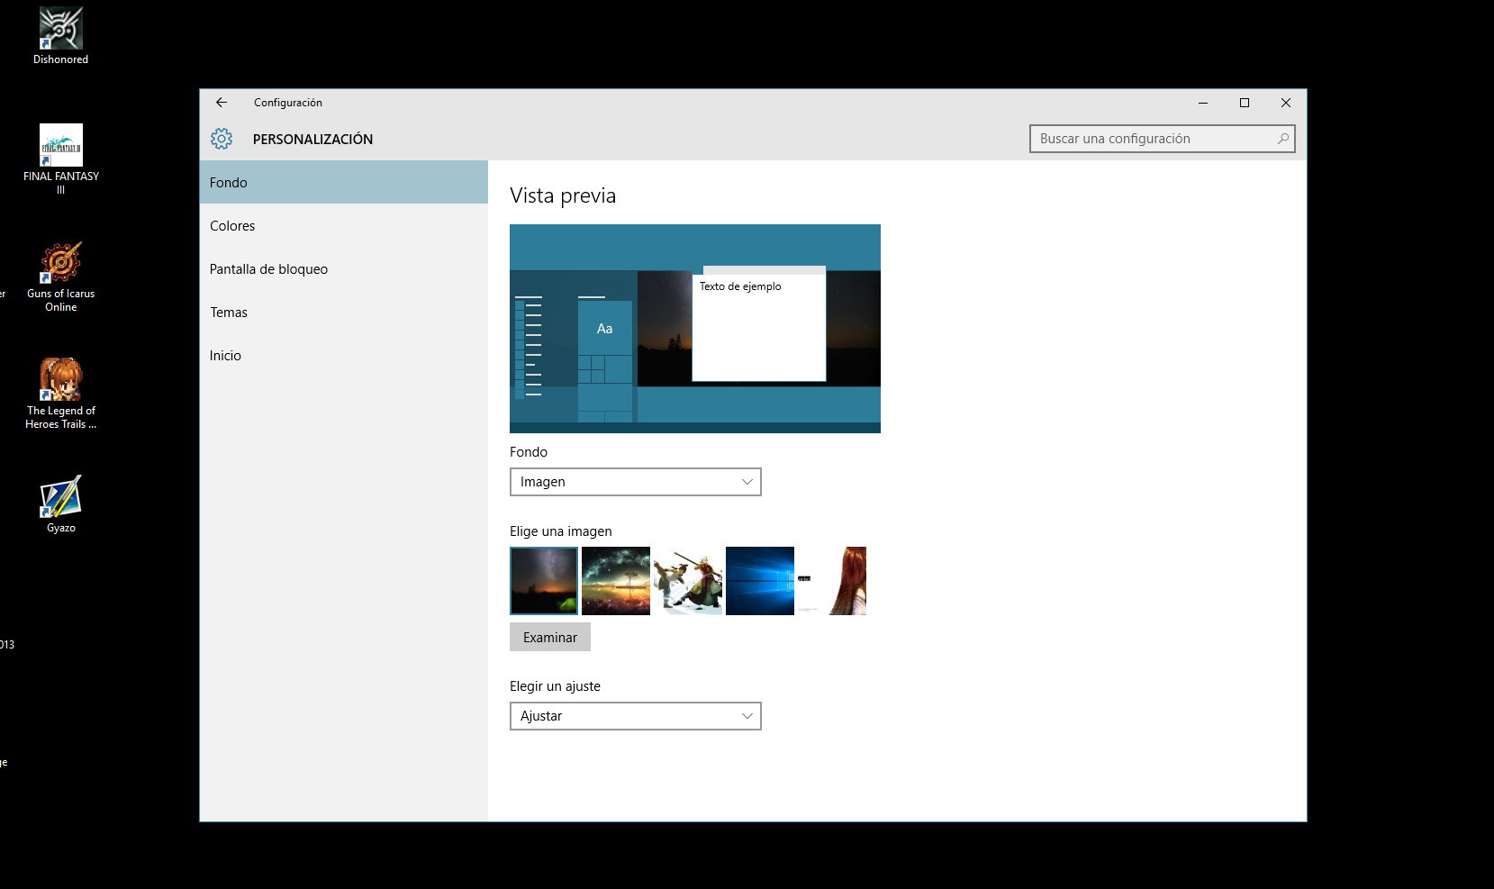Pick the samurai artwork background thumbnail

click(687, 581)
